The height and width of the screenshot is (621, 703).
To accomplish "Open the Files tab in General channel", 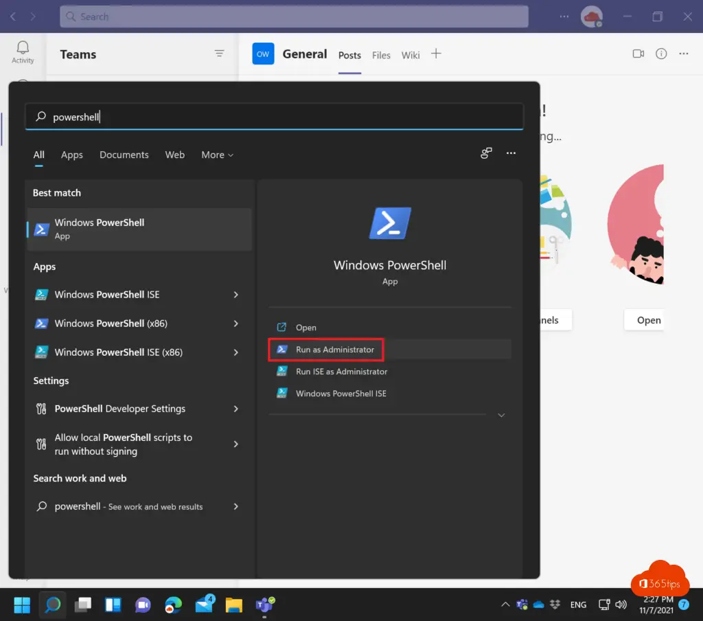I will click(381, 55).
